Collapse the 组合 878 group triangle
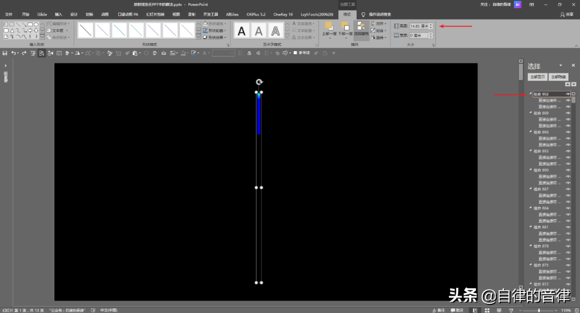 click(531, 246)
